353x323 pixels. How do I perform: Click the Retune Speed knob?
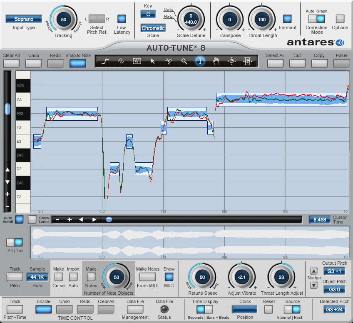click(202, 277)
